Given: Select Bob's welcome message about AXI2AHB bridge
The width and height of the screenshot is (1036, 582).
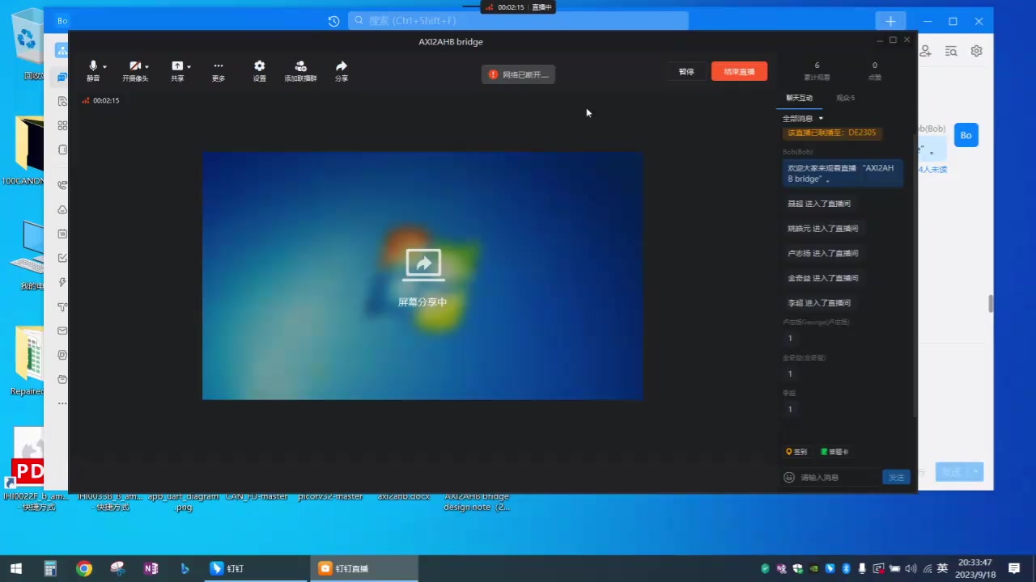Looking at the screenshot, I should (843, 174).
